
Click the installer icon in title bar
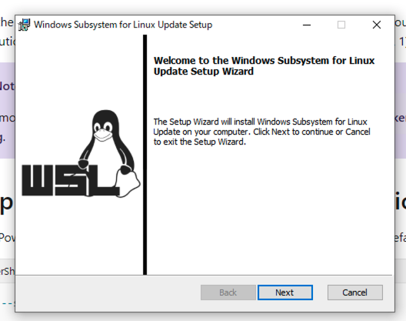pos(25,25)
